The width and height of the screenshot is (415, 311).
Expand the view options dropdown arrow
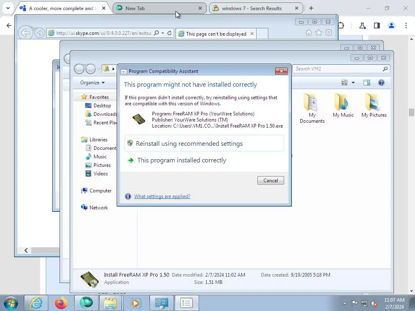click(353, 83)
